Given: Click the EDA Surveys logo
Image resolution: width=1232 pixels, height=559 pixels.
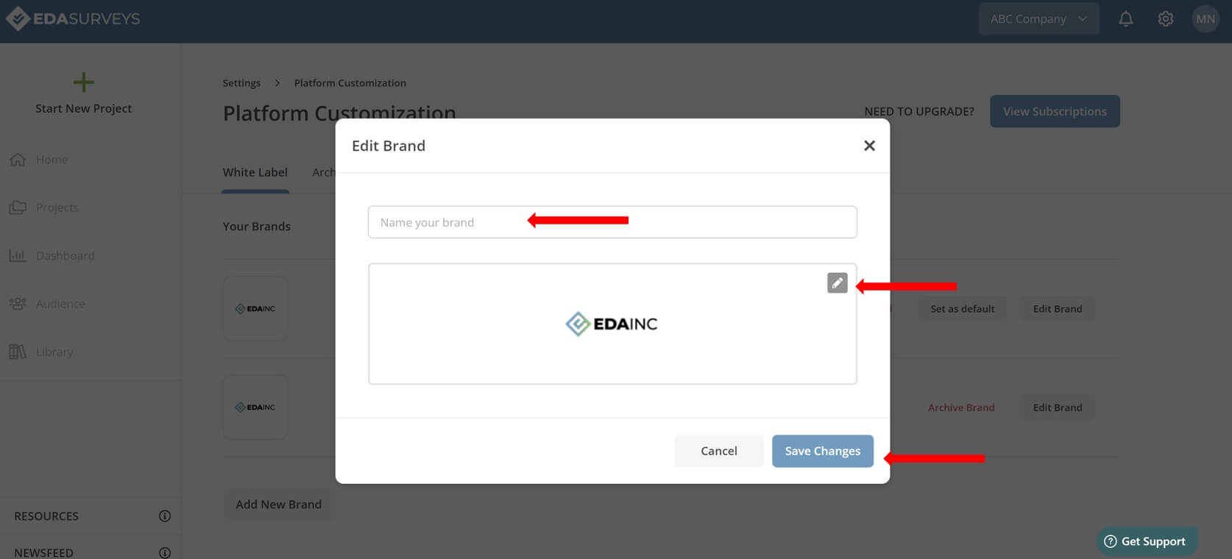Looking at the screenshot, I should pos(73,19).
